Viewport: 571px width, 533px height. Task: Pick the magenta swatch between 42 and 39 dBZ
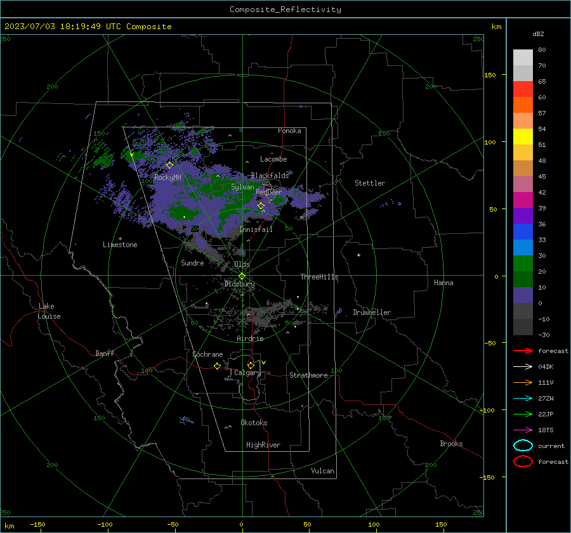click(523, 200)
